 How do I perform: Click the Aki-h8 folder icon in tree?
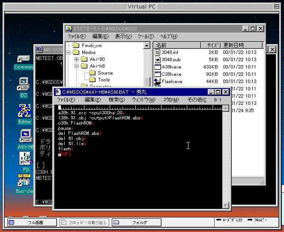pos(84,66)
